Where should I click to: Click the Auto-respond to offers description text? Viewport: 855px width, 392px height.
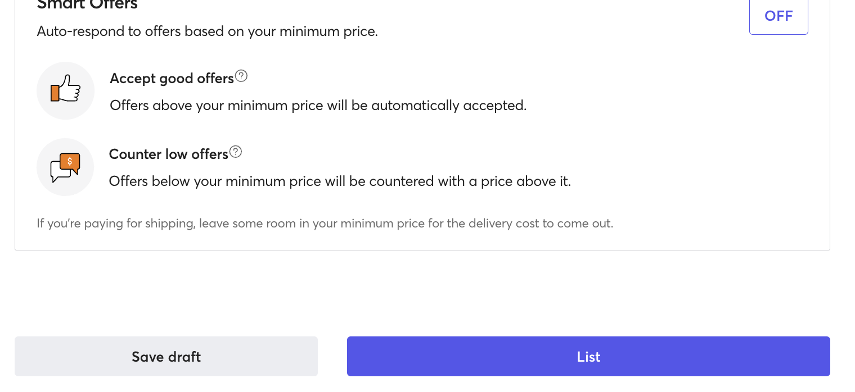(207, 31)
